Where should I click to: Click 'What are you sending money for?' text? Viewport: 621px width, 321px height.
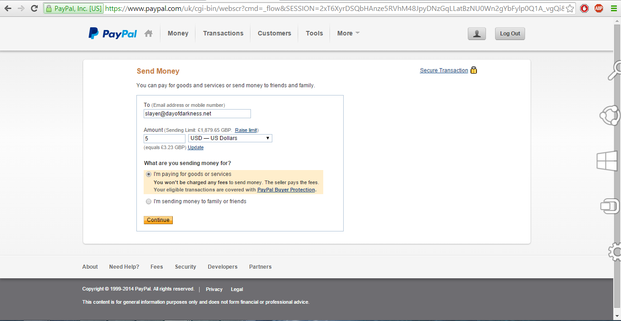pyautogui.click(x=187, y=163)
